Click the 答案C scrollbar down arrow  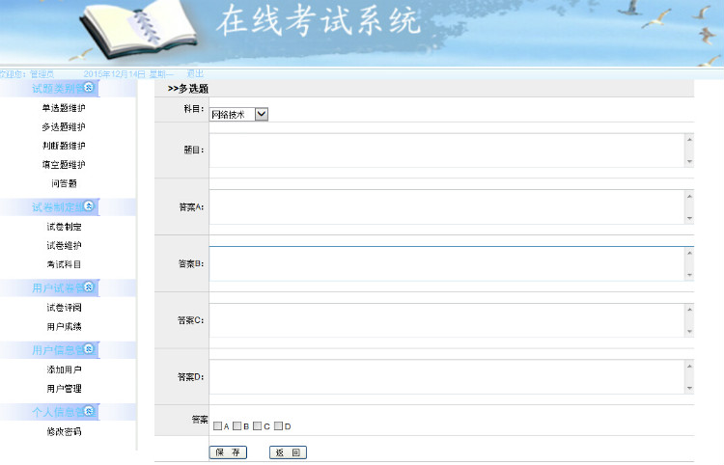(x=689, y=332)
